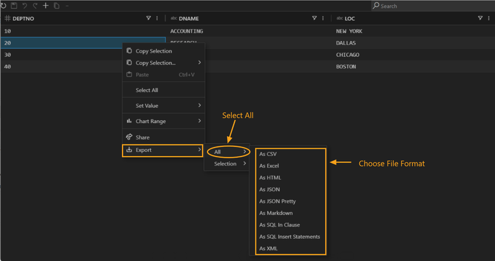Click the redo arrow icon

35,6
